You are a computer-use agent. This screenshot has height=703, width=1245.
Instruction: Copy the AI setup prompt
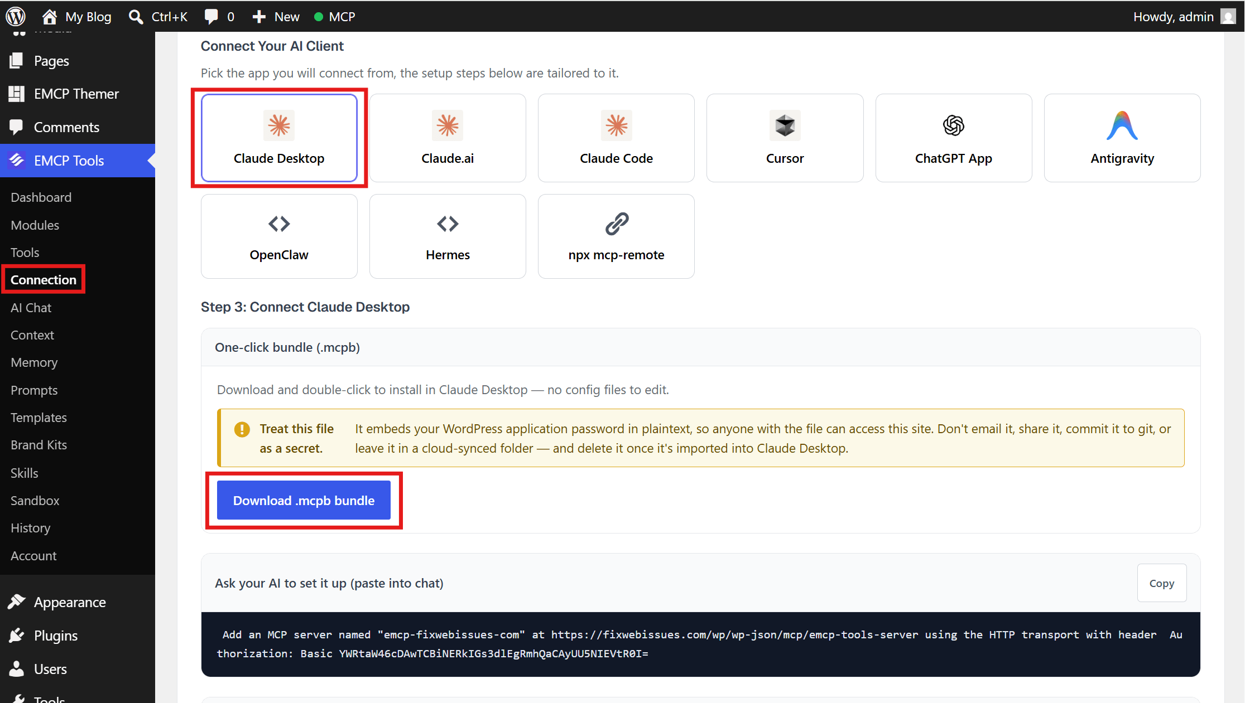[x=1162, y=583]
